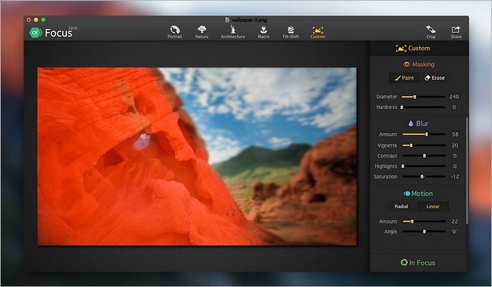The image size is (492, 287).
Task: Switch motion type to Radial
Action: click(401, 207)
